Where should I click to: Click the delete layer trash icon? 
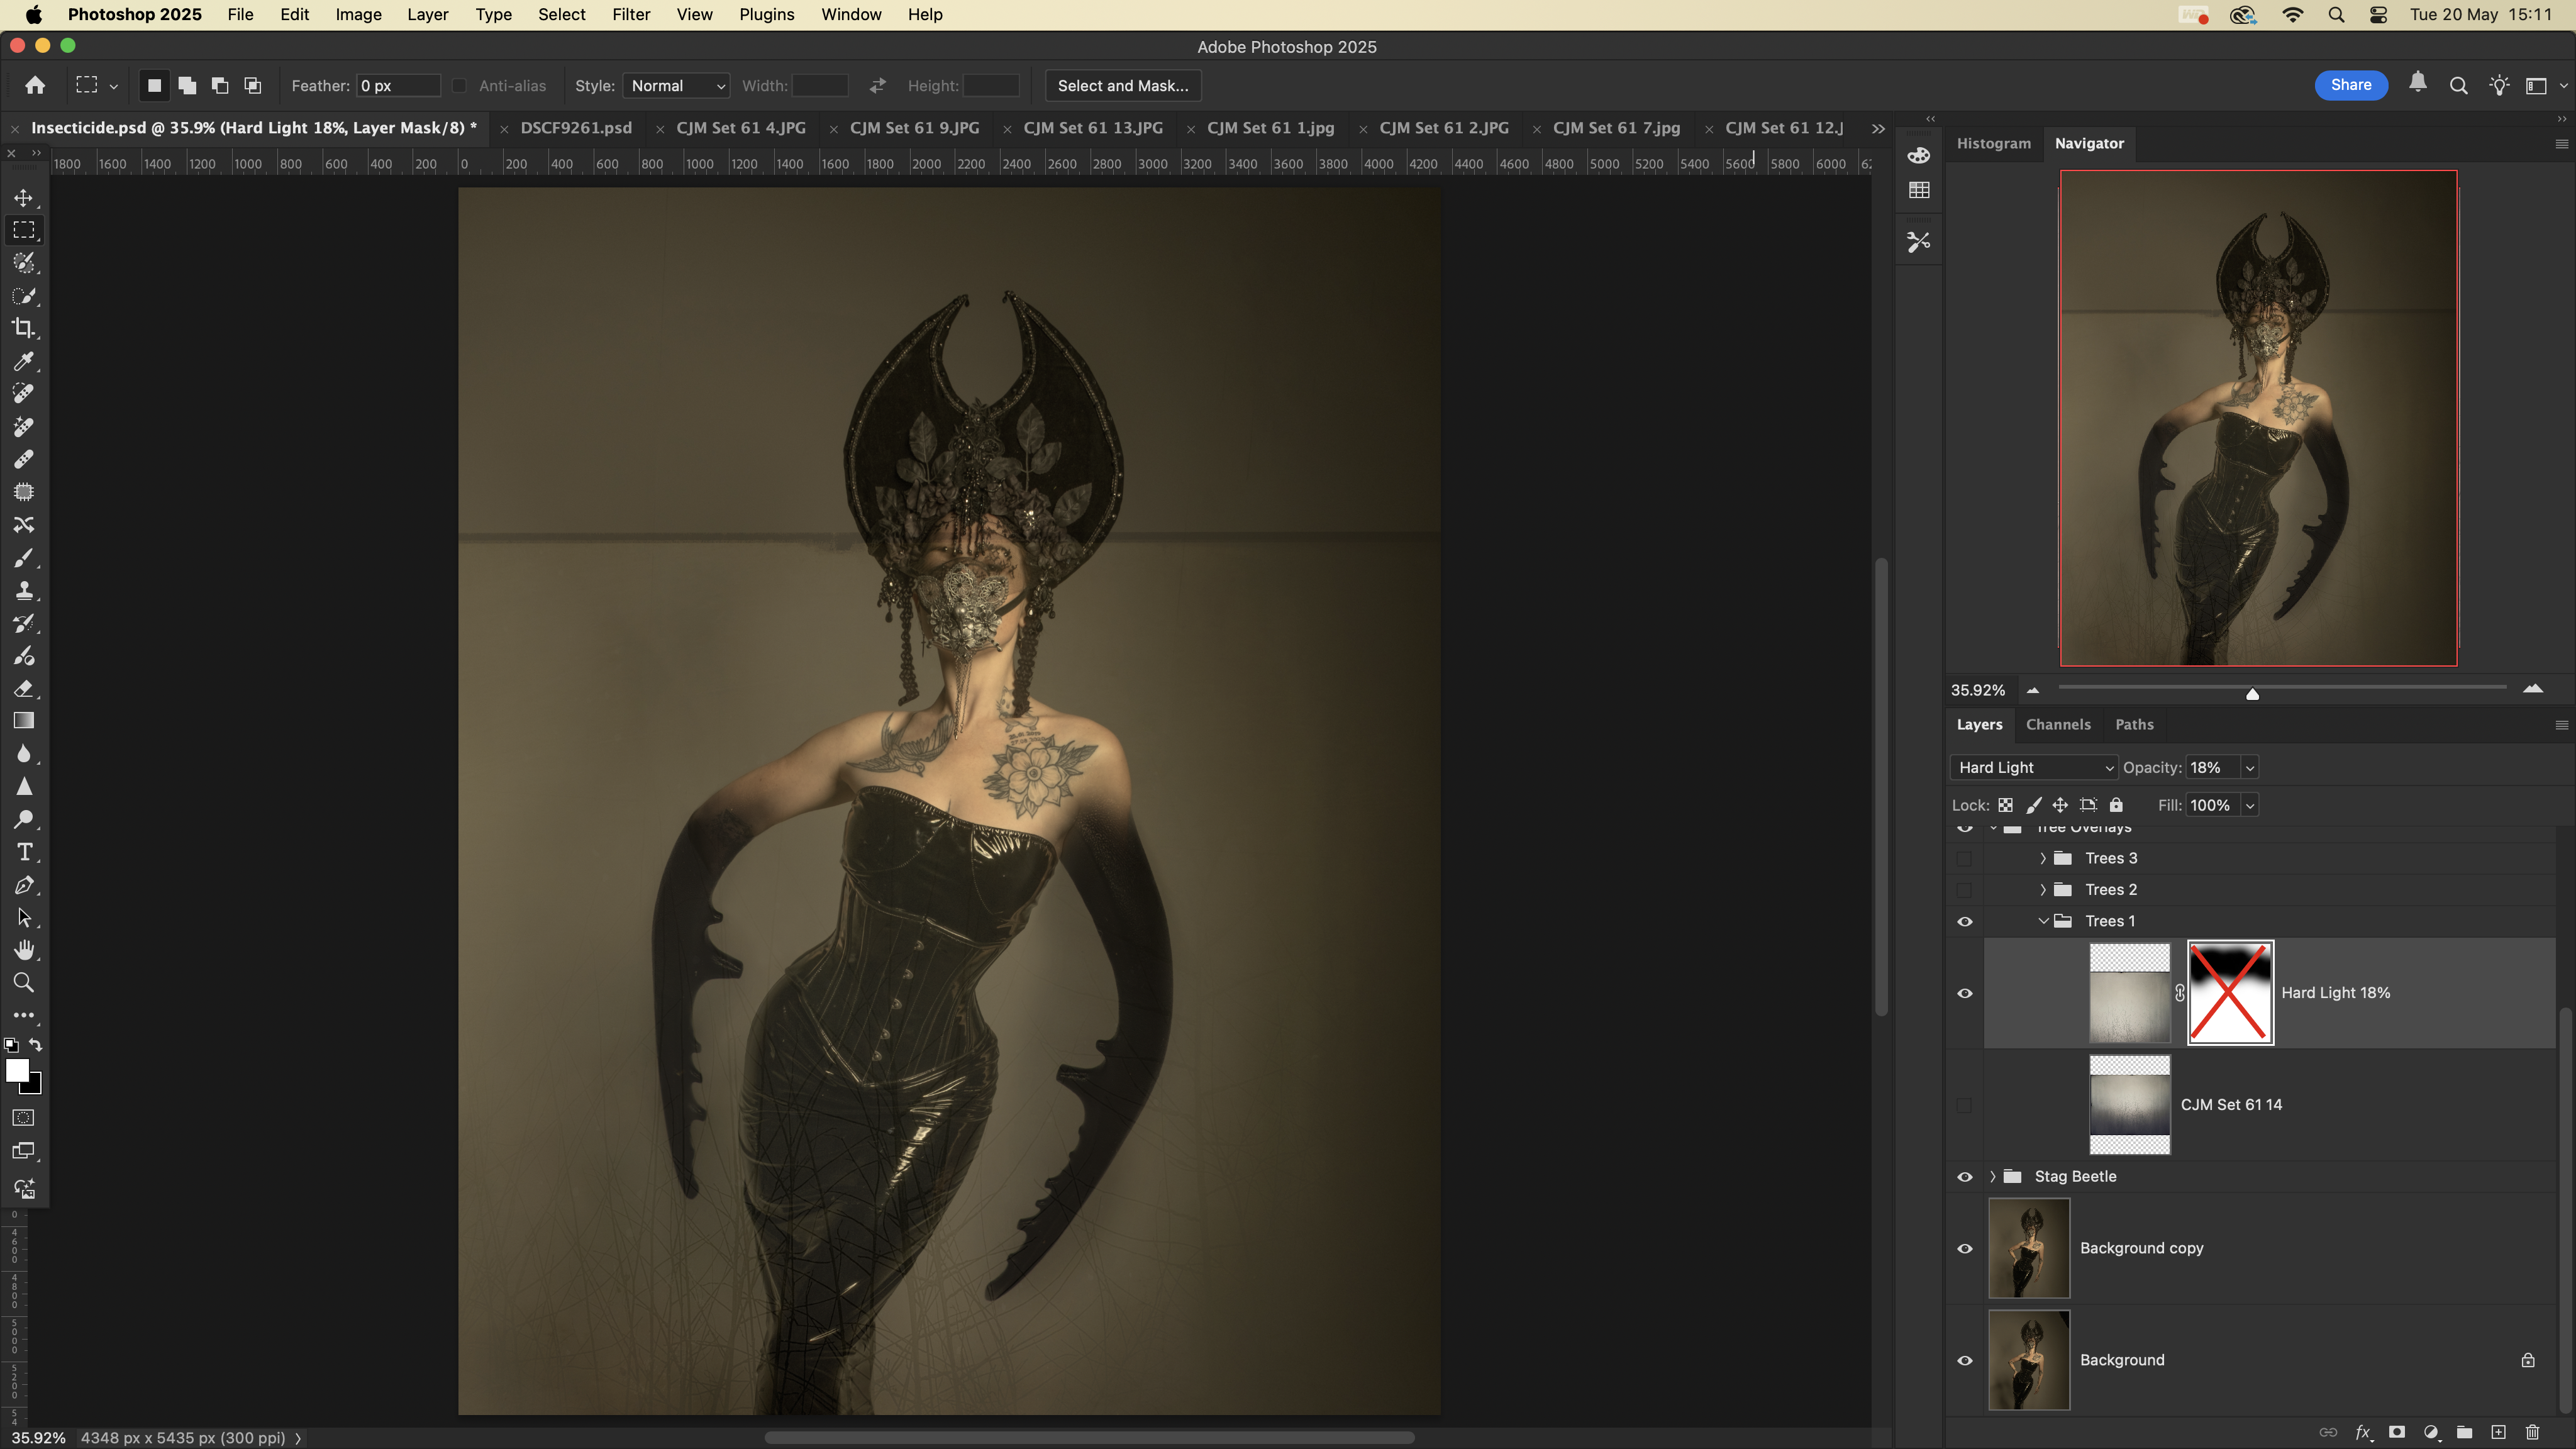point(2532,1432)
